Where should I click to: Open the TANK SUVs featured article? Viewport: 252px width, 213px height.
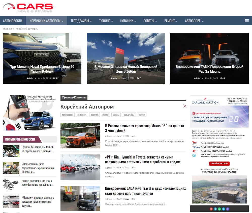[209, 69]
